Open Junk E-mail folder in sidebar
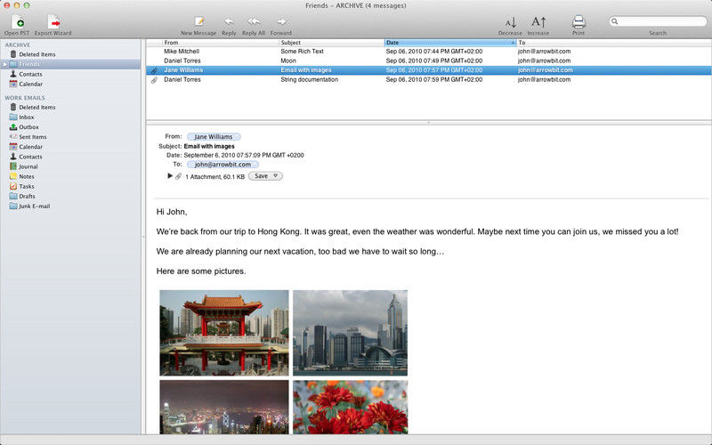Screen dimensions: 712x445 coord(34,206)
